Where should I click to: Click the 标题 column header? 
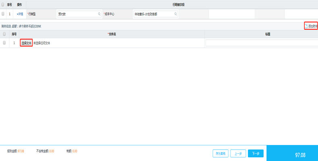point(268,35)
